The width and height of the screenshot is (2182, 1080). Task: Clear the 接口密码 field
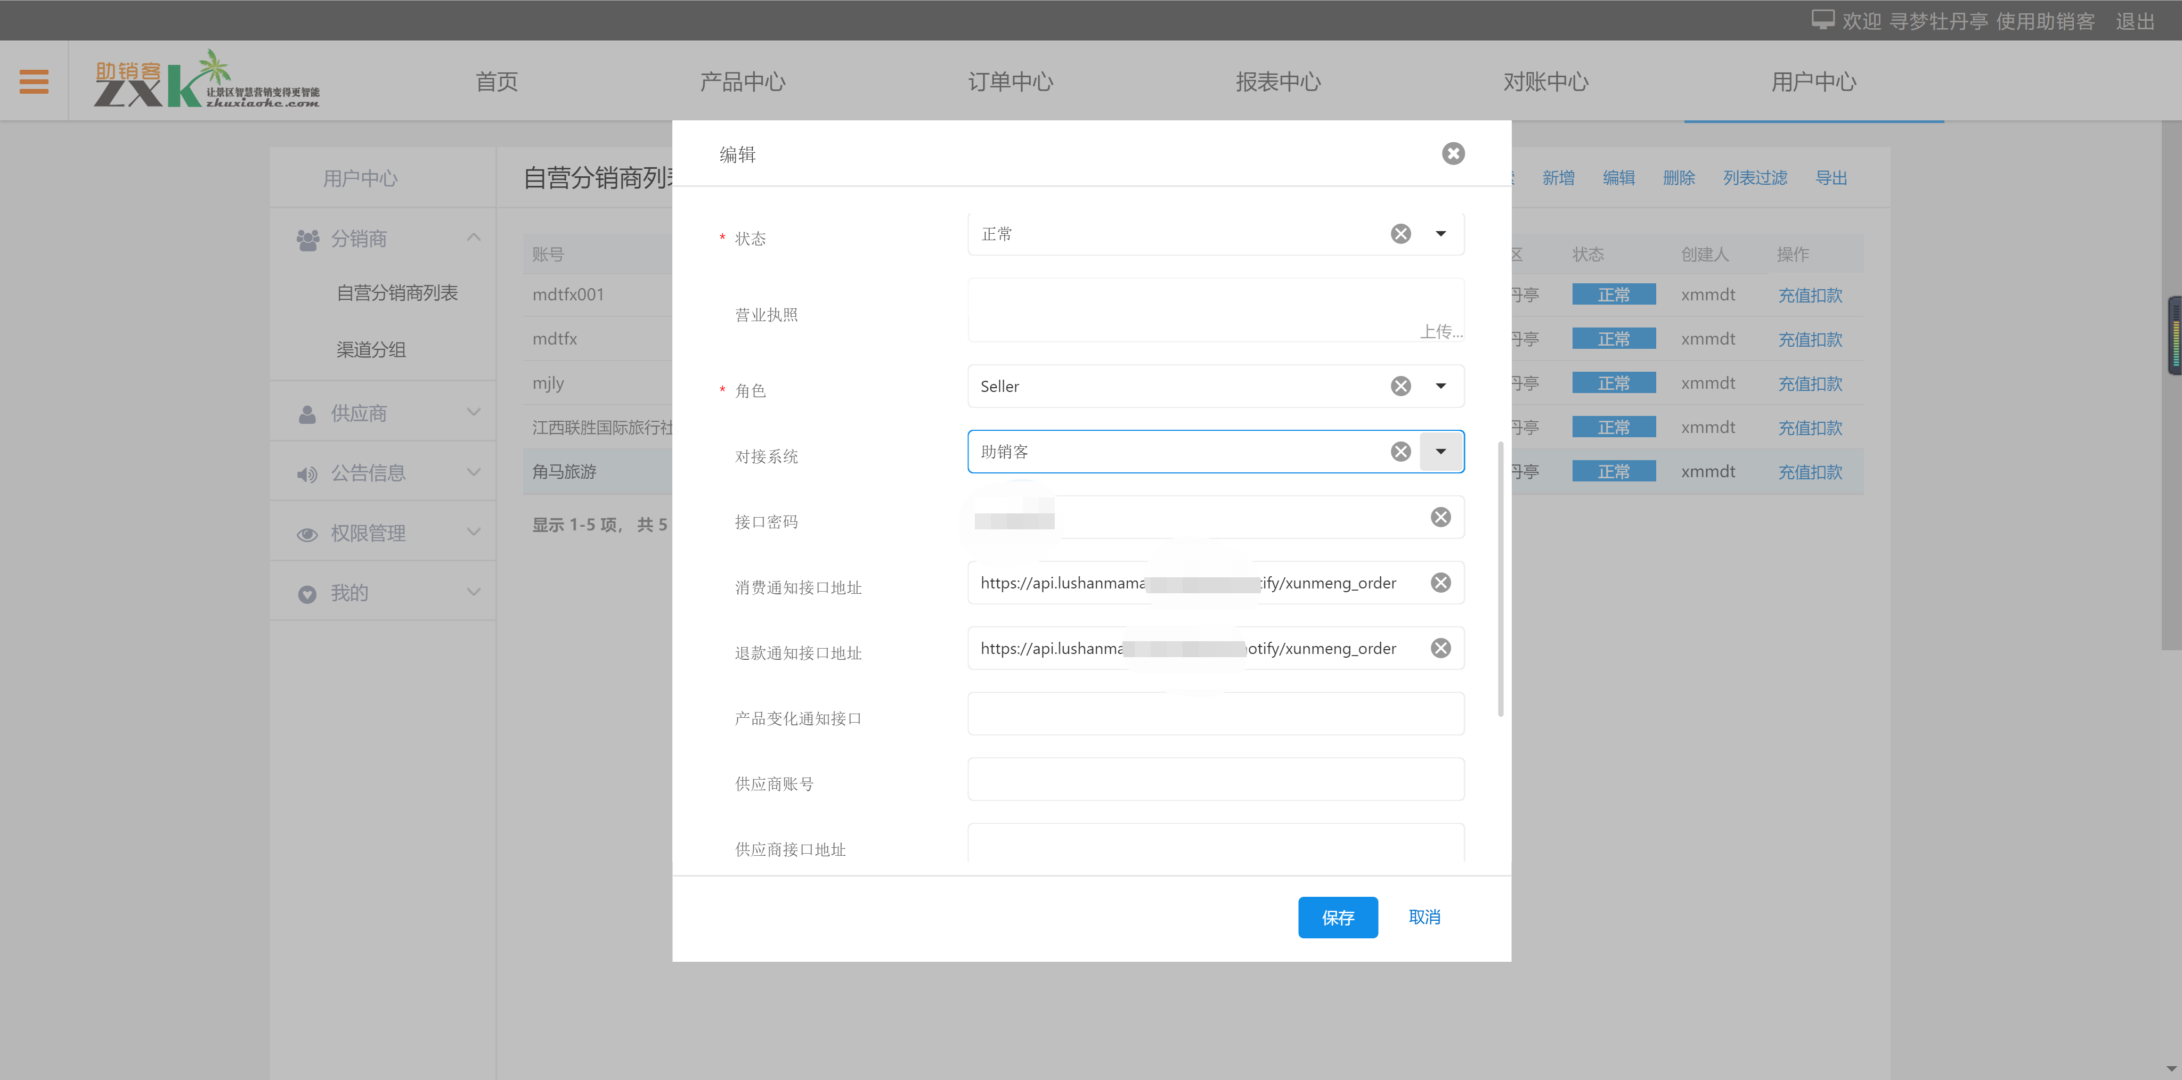pyautogui.click(x=1440, y=517)
